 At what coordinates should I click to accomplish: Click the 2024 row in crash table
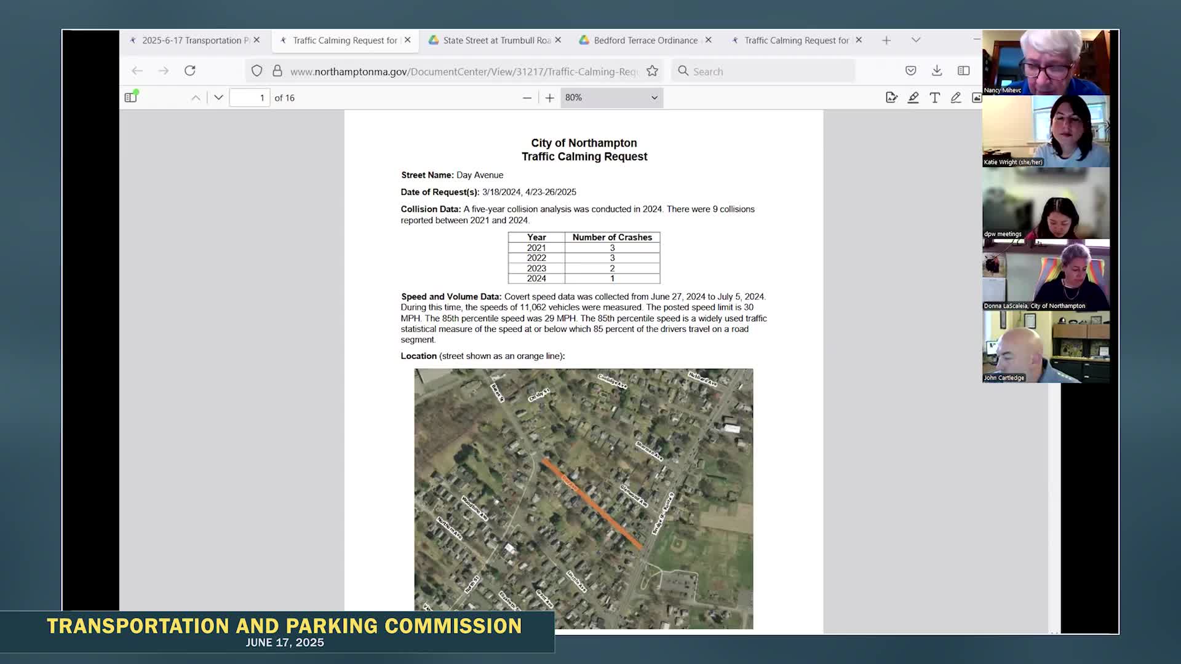[x=584, y=279]
